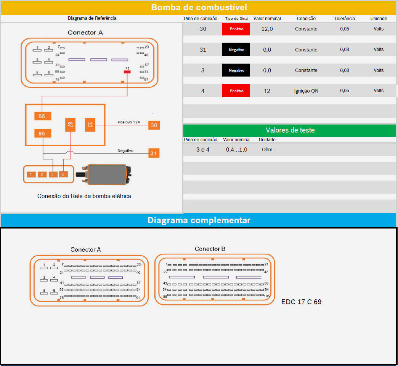Click the black Negativo badge for pin 31
Image resolution: width=398 pixels, height=366 pixels.
click(236, 50)
